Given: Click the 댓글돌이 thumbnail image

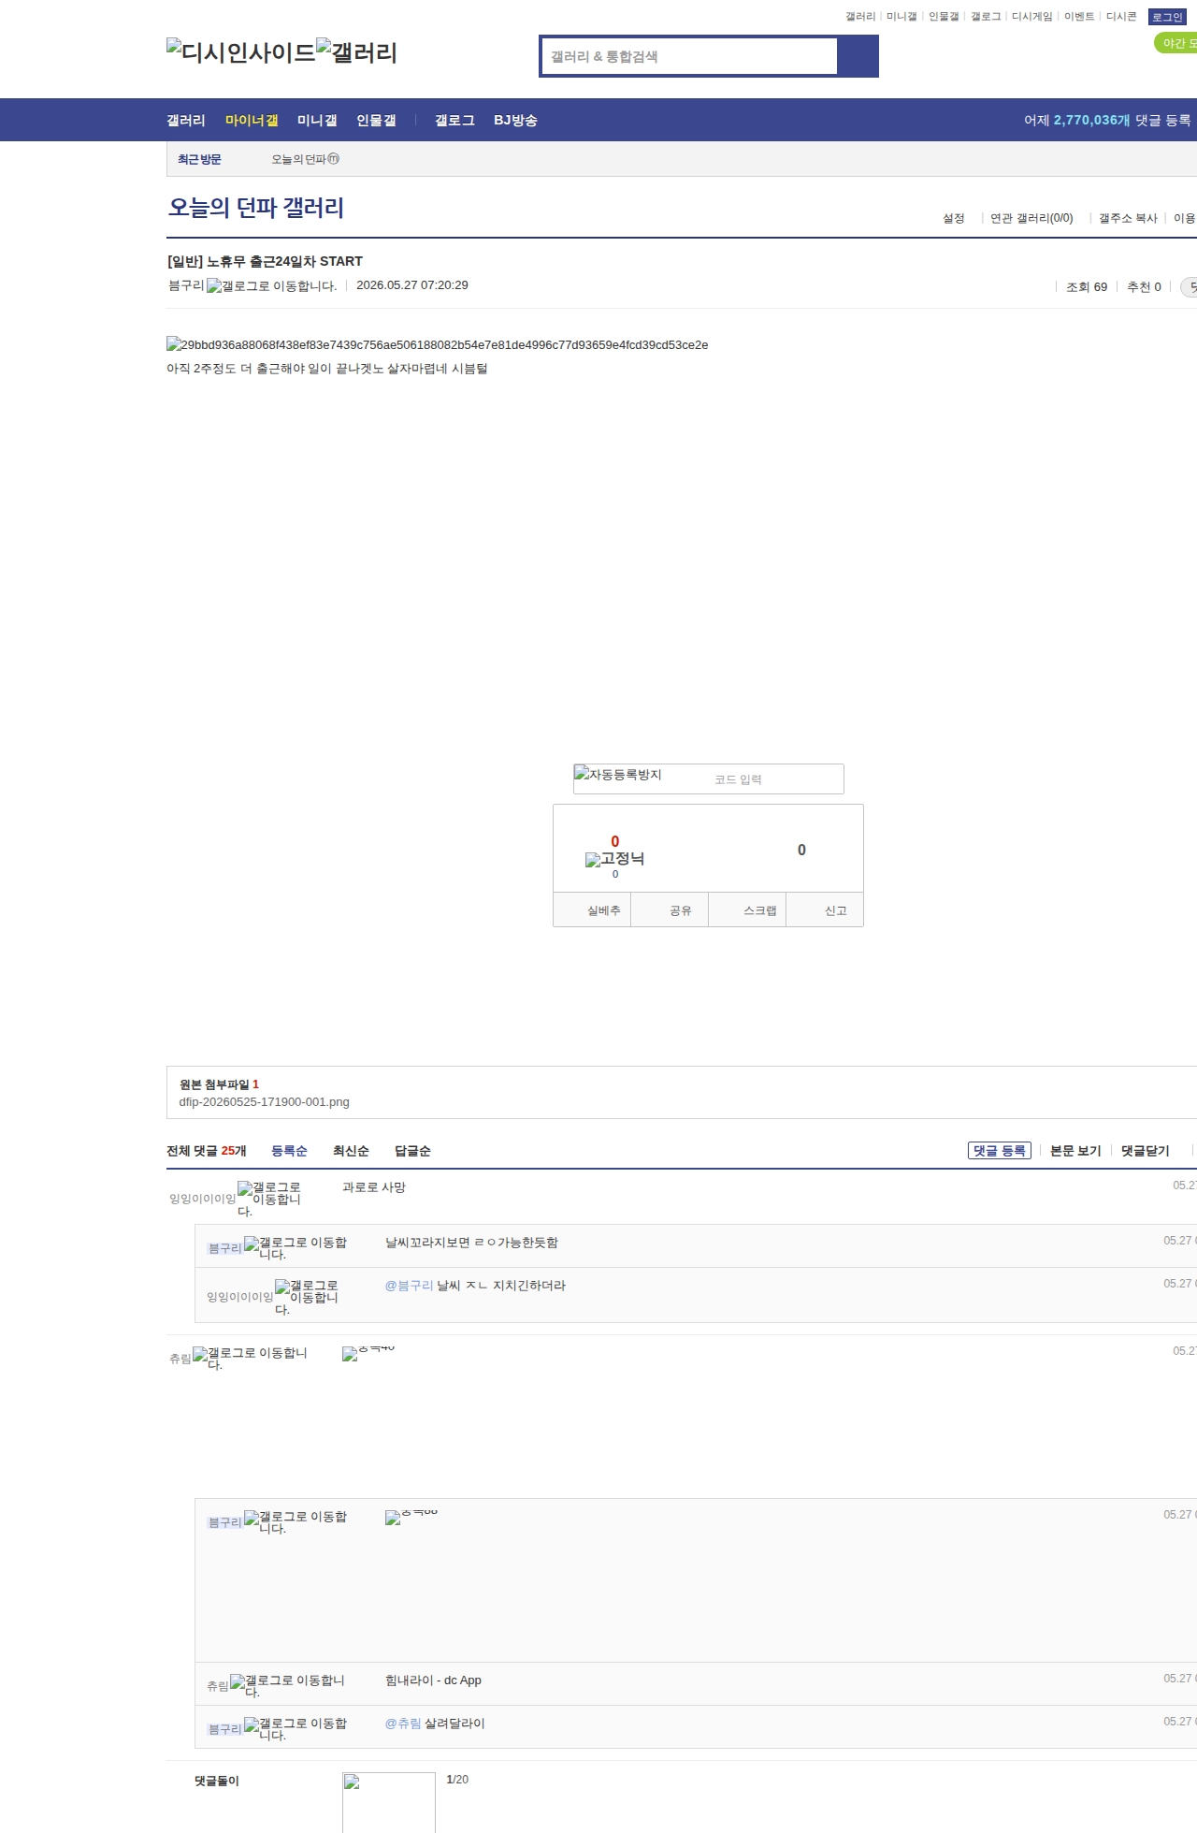Looking at the screenshot, I should [x=389, y=1802].
